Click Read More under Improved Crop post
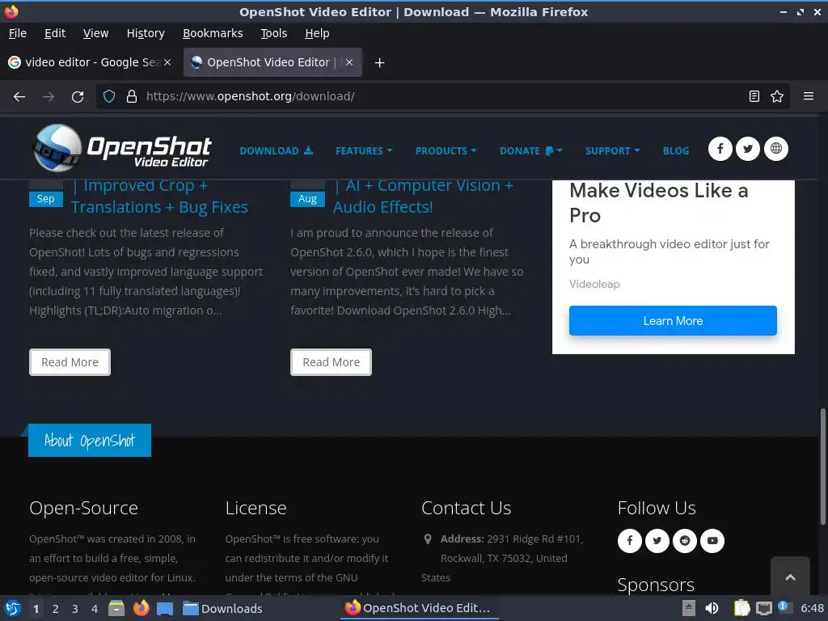Image resolution: width=828 pixels, height=621 pixels. coord(70,362)
